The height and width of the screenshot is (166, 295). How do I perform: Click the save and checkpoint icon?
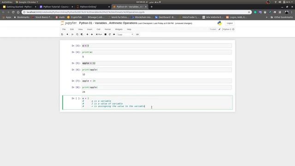62,35
